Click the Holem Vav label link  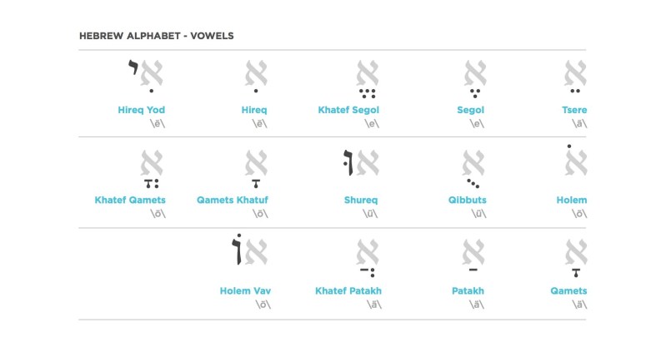245,290
